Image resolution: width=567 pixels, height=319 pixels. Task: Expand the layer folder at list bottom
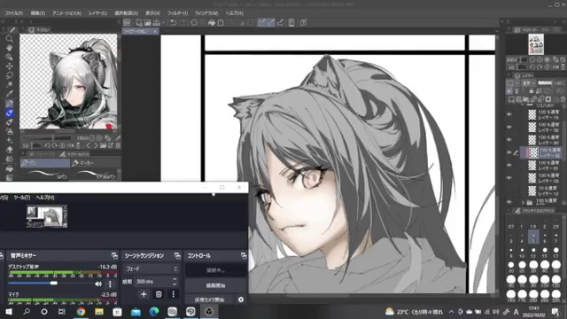click(523, 202)
